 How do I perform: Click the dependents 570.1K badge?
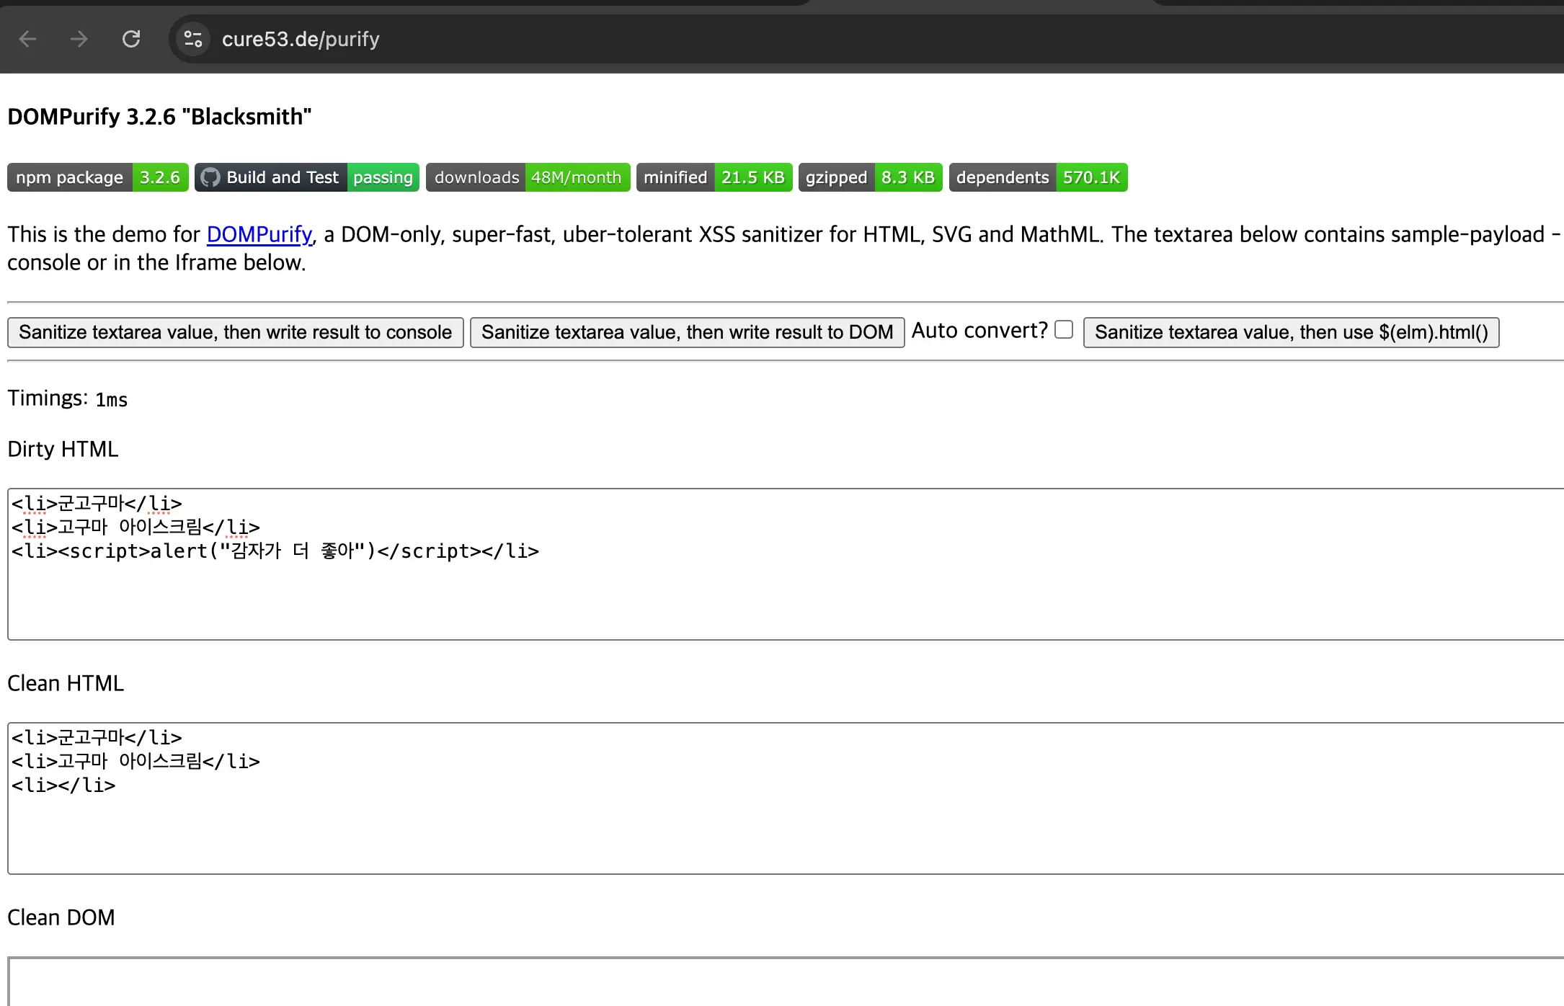1038,177
